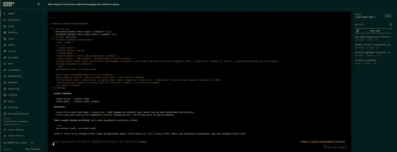Click the Keys key icon
Viewport: 397px width, 152px height.
5,101
